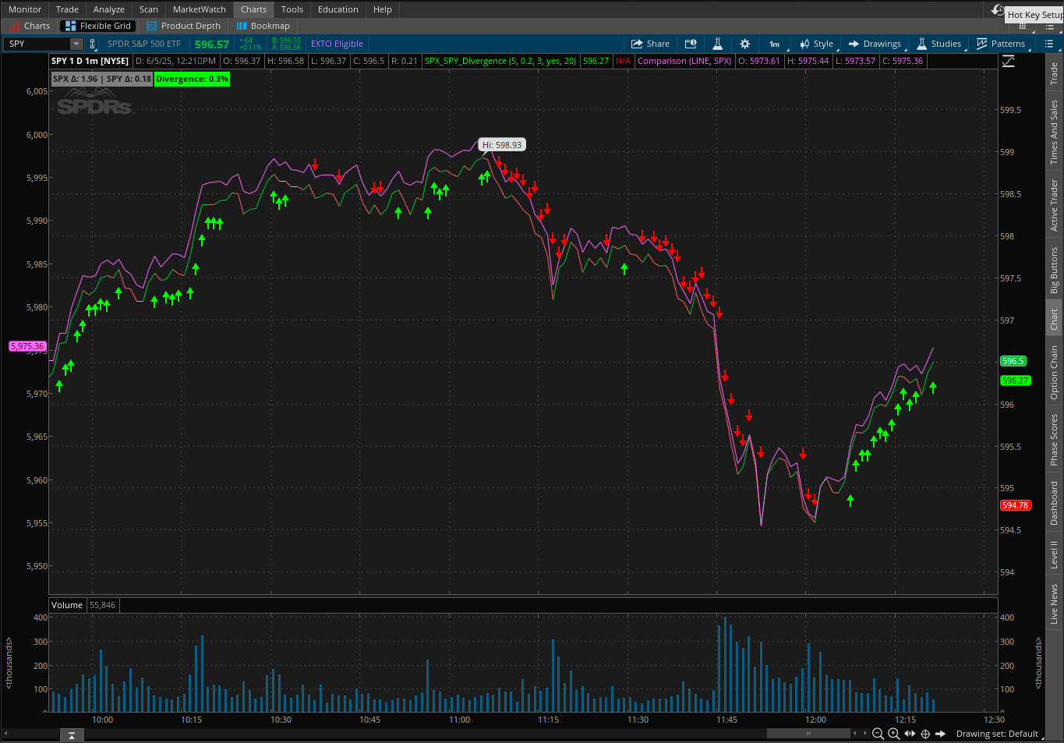Click the flask icon next to Share
Screen dimensions: 1064x743
(x=717, y=44)
